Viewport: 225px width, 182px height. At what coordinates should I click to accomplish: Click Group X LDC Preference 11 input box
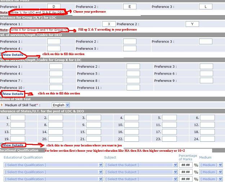[x=133, y=88]
